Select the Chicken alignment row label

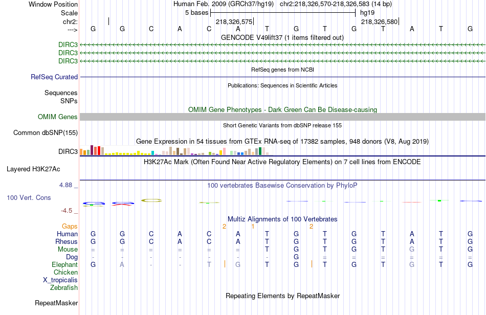coord(65,272)
